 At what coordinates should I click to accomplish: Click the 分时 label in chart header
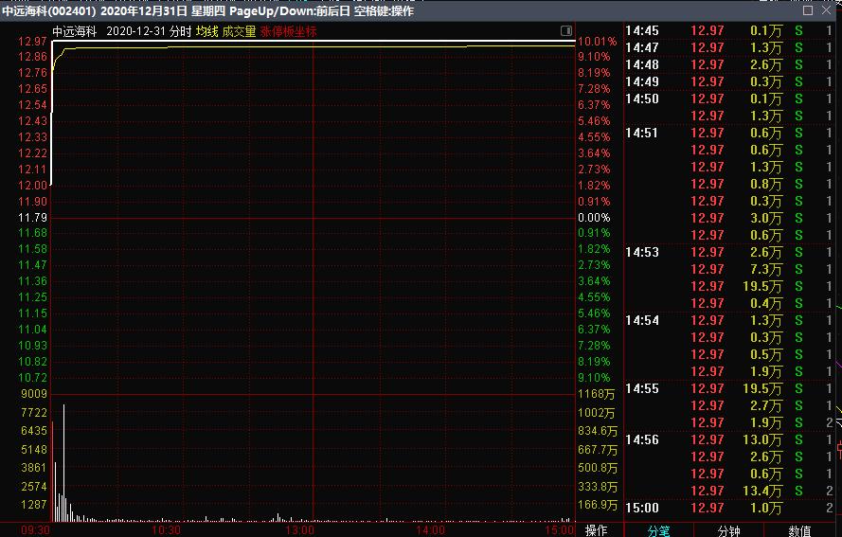click(180, 31)
